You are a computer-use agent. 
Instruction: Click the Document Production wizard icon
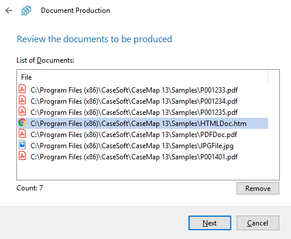click(26, 11)
